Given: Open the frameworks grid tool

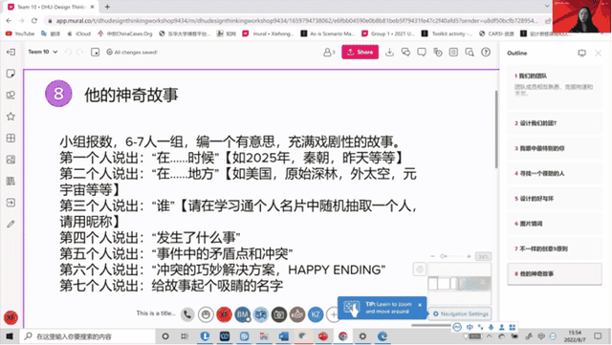Looking at the screenshot, I should pyautogui.click(x=11, y=139).
